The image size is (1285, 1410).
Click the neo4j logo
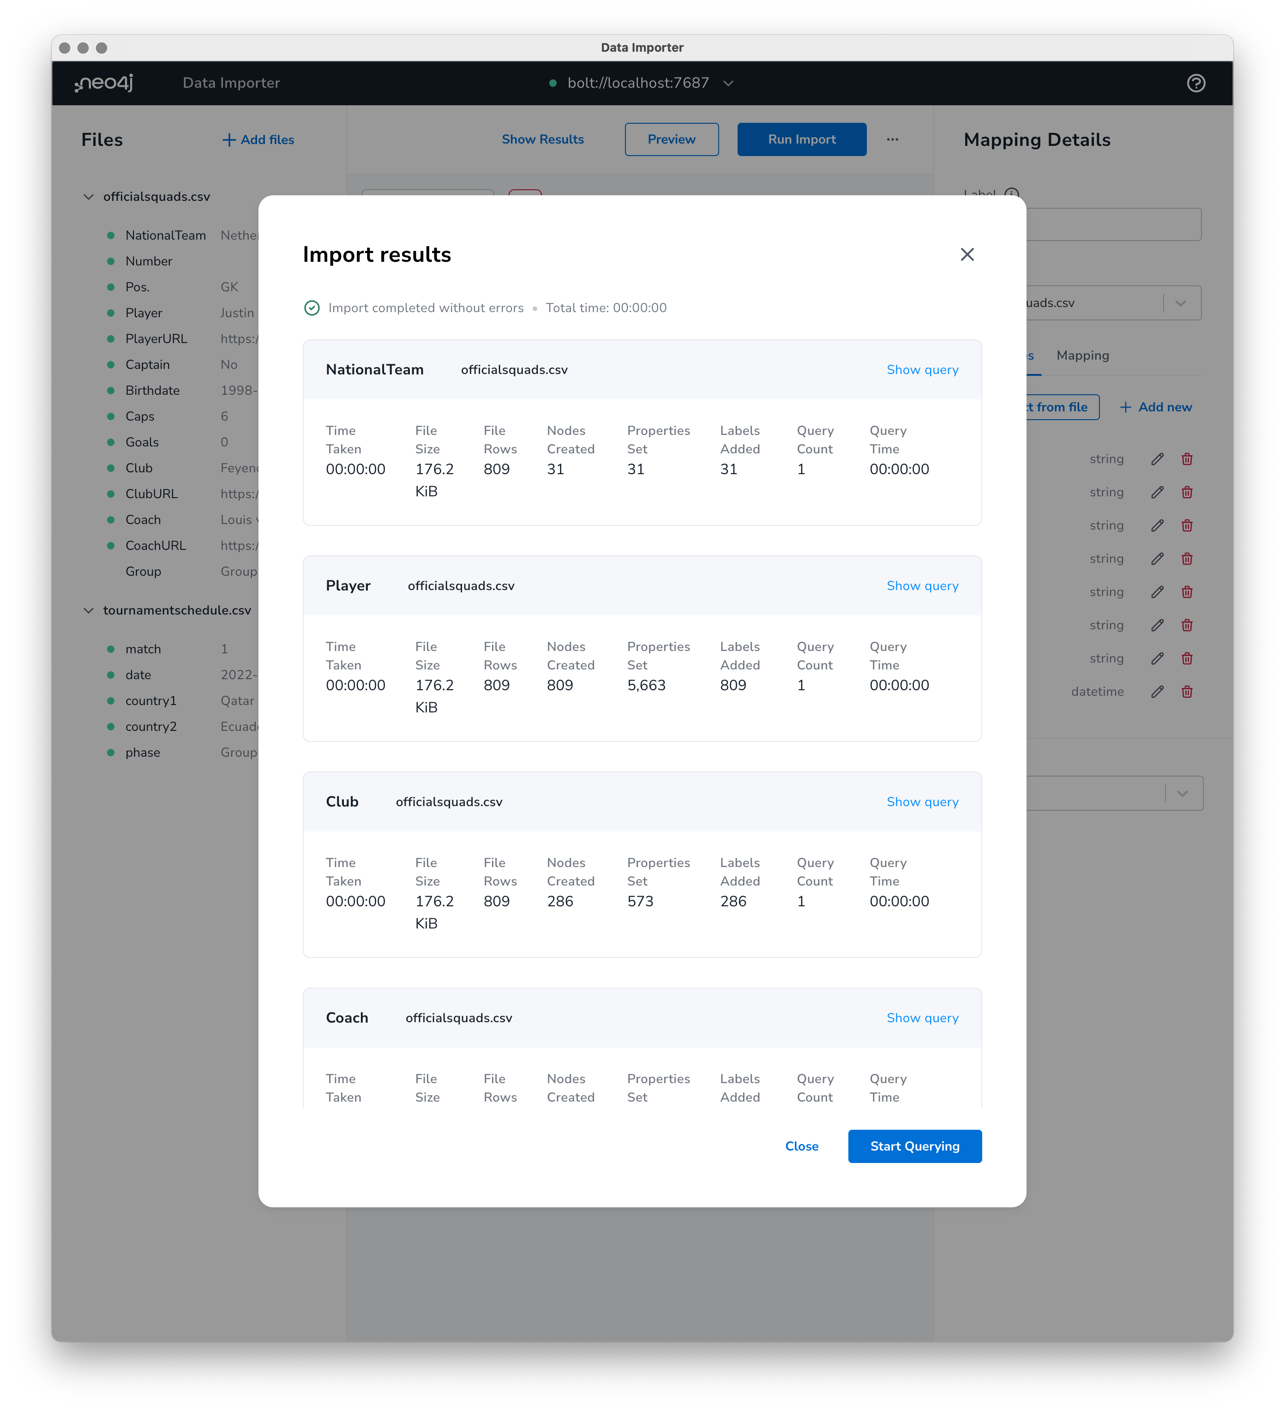103,83
